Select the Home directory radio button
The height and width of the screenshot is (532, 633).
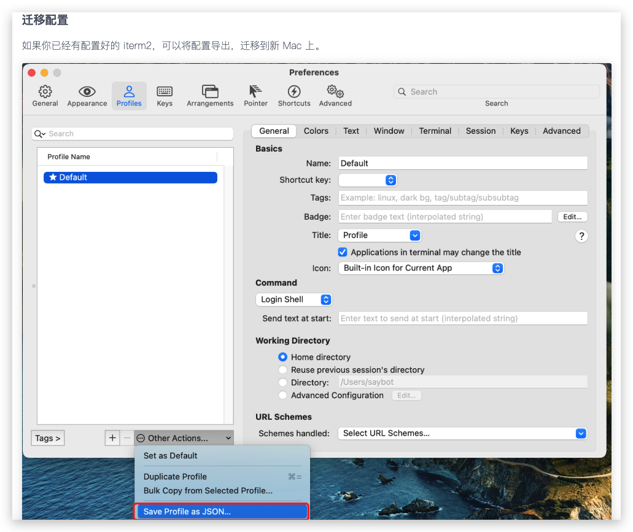[282, 357]
